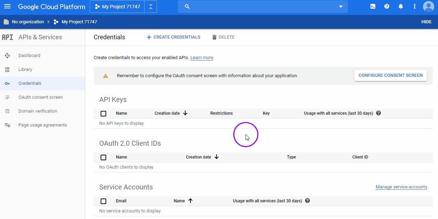
Task: Select the Credentials key icon
Action: click(7, 83)
